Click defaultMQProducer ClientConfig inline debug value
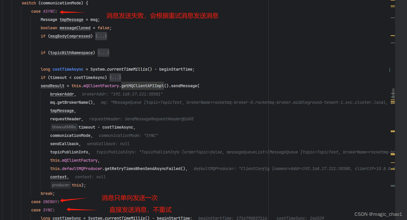This screenshot has width=407, height=220. [x=294, y=169]
